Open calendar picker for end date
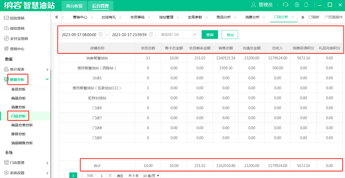The image size is (345, 178). pyautogui.click(x=151, y=35)
